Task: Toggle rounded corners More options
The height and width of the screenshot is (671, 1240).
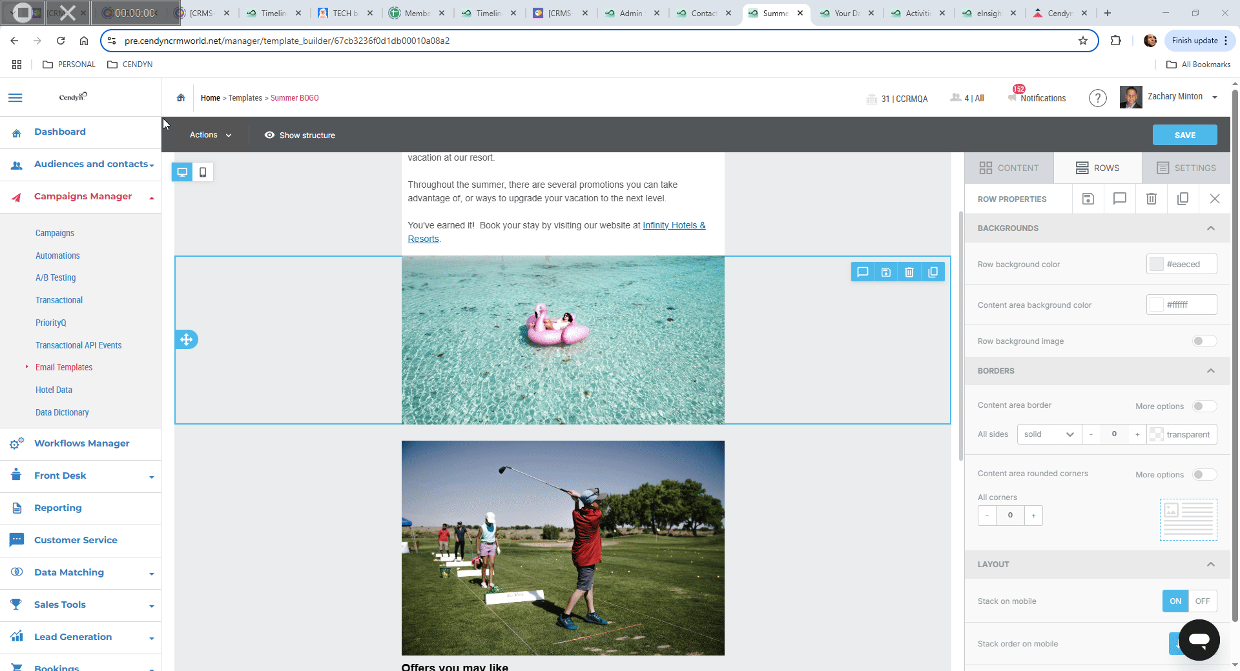Action: coord(1204,474)
